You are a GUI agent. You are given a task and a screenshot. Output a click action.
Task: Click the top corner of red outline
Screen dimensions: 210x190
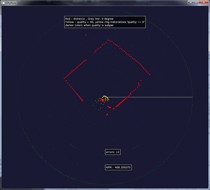point(108,40)
